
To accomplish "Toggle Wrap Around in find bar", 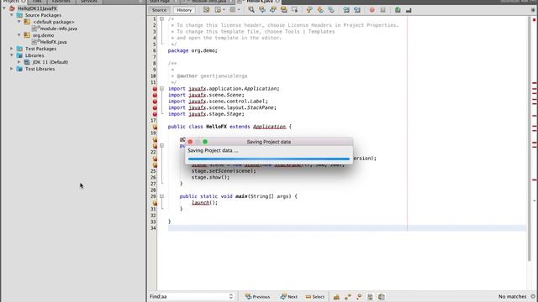I will point(382,296).
